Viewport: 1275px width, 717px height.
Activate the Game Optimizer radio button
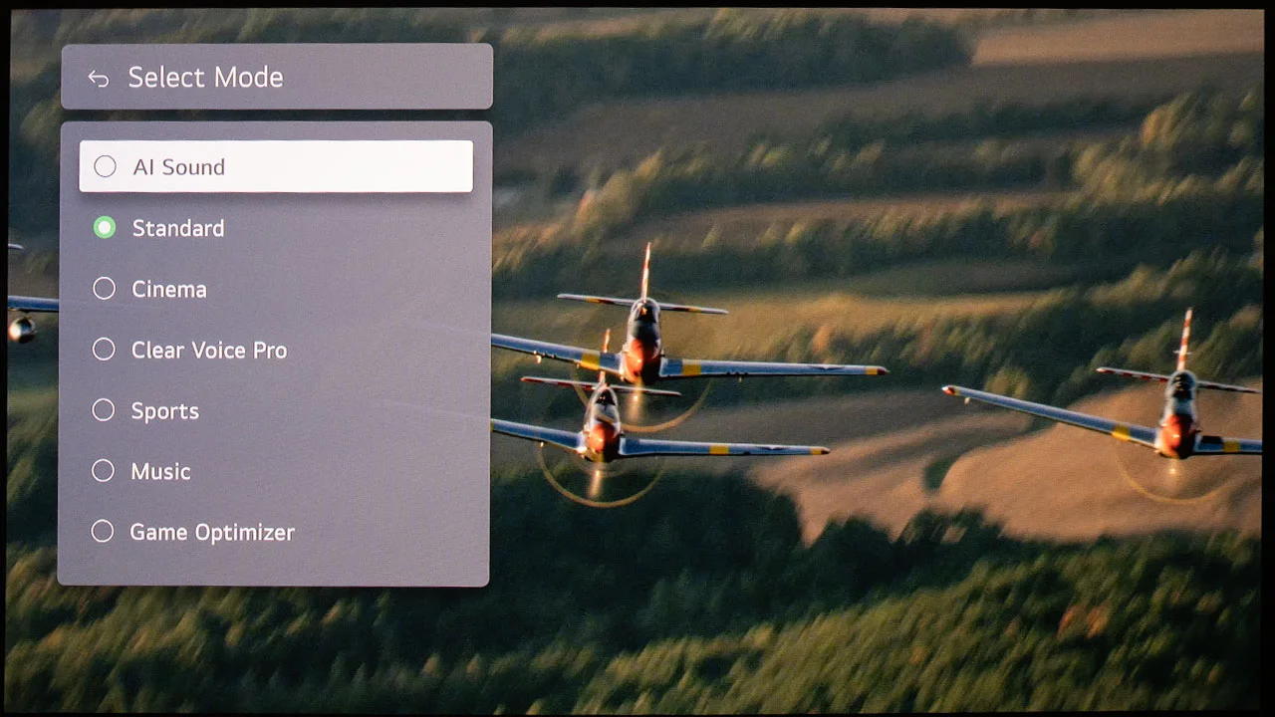[x=103, y=532]
